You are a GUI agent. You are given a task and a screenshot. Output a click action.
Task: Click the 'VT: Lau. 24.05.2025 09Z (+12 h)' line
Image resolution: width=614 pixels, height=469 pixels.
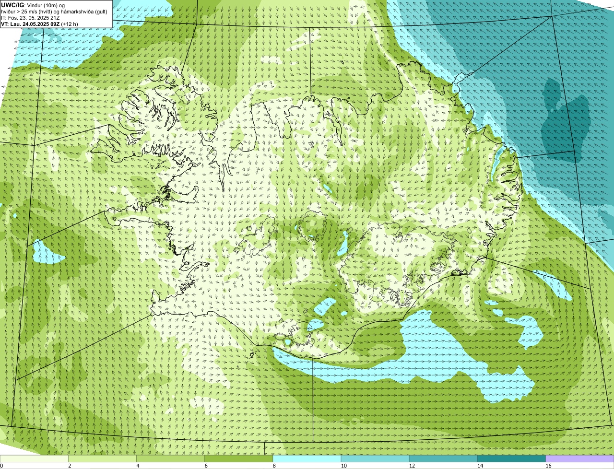tap(40, 23)
